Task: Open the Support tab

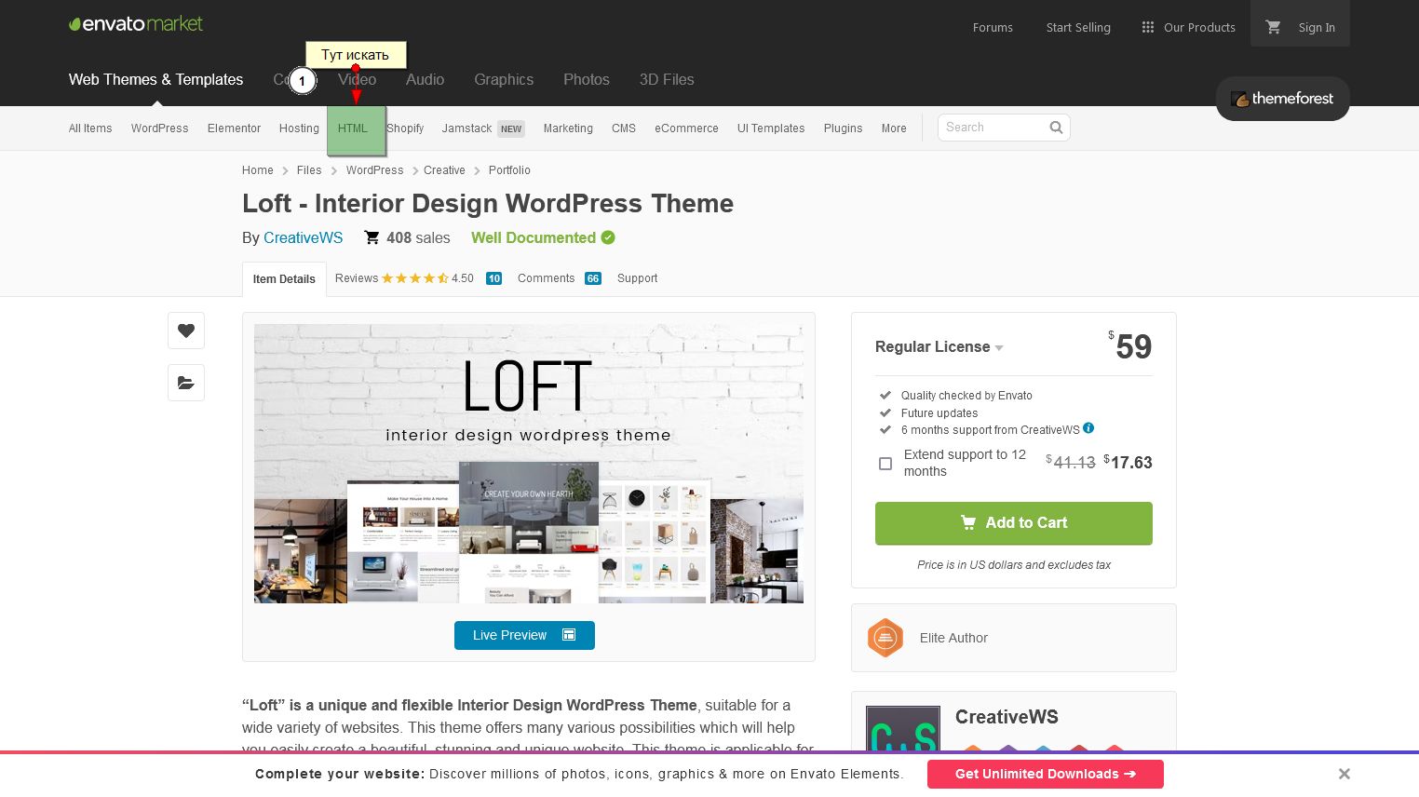Action: pyautogui.click(x=637, y=278)
